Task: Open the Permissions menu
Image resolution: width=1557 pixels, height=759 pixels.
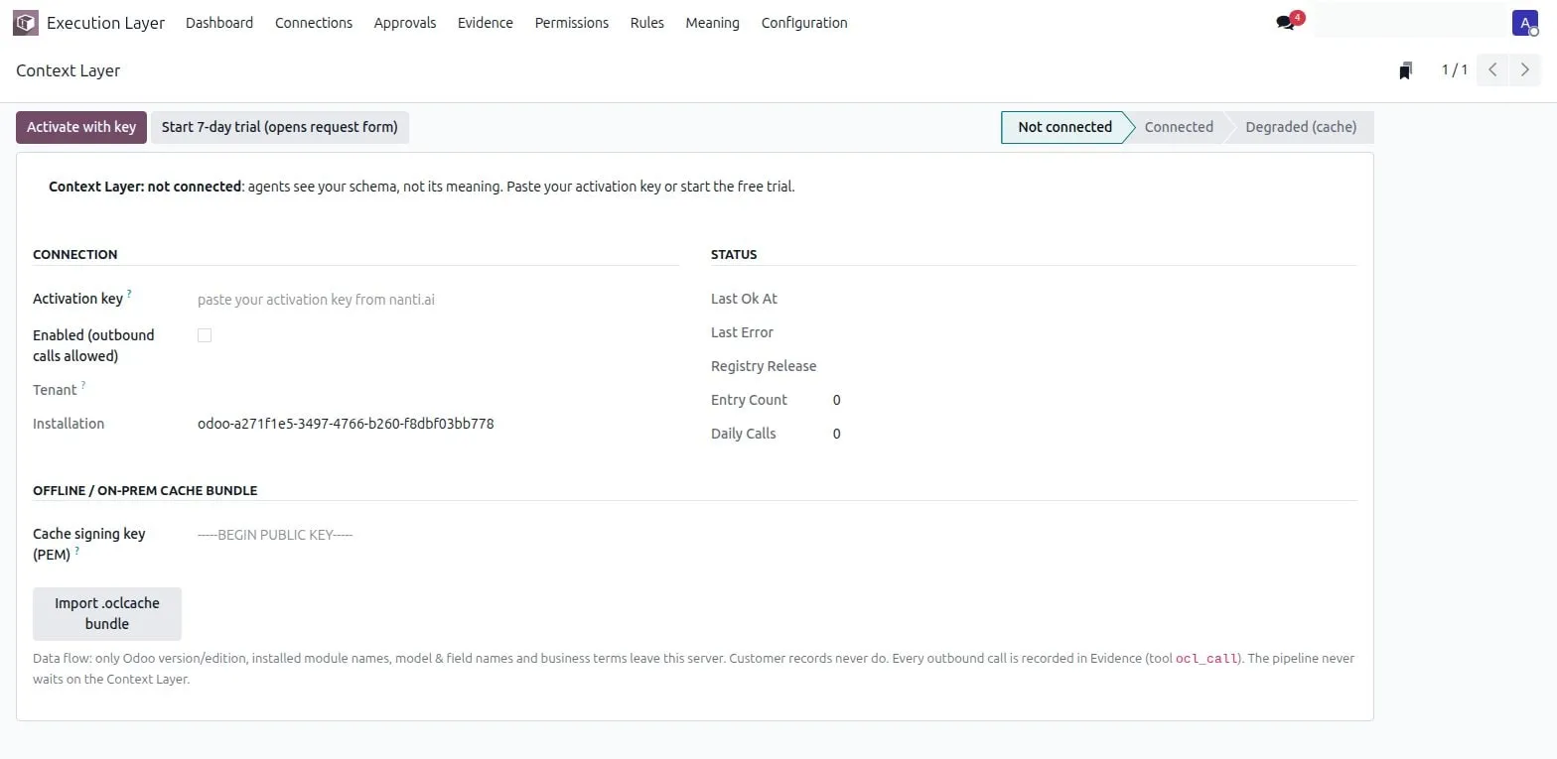Action: tap(572, 22)
